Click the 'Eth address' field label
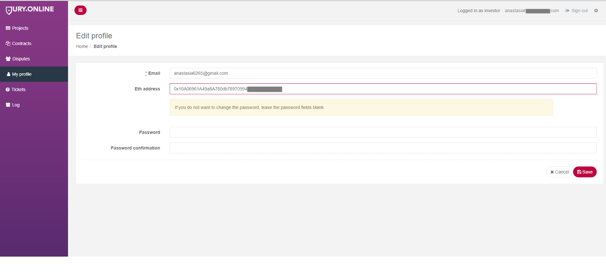The image size is (606, 277). click(x=147, y=89)
